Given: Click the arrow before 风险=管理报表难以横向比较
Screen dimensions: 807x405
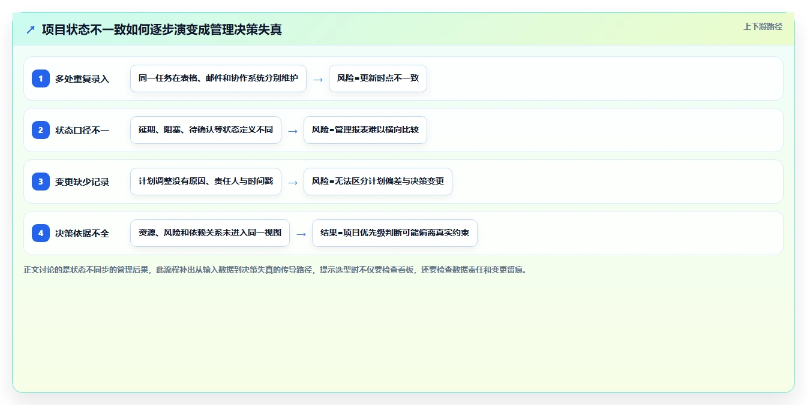Looking at the screenshot, I should (293, 131).
